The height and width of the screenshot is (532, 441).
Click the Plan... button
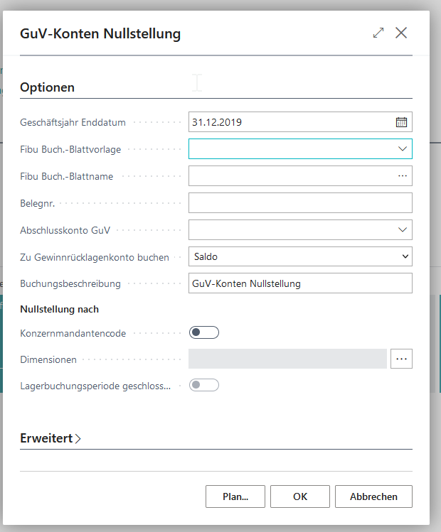(x=235, y=496)
